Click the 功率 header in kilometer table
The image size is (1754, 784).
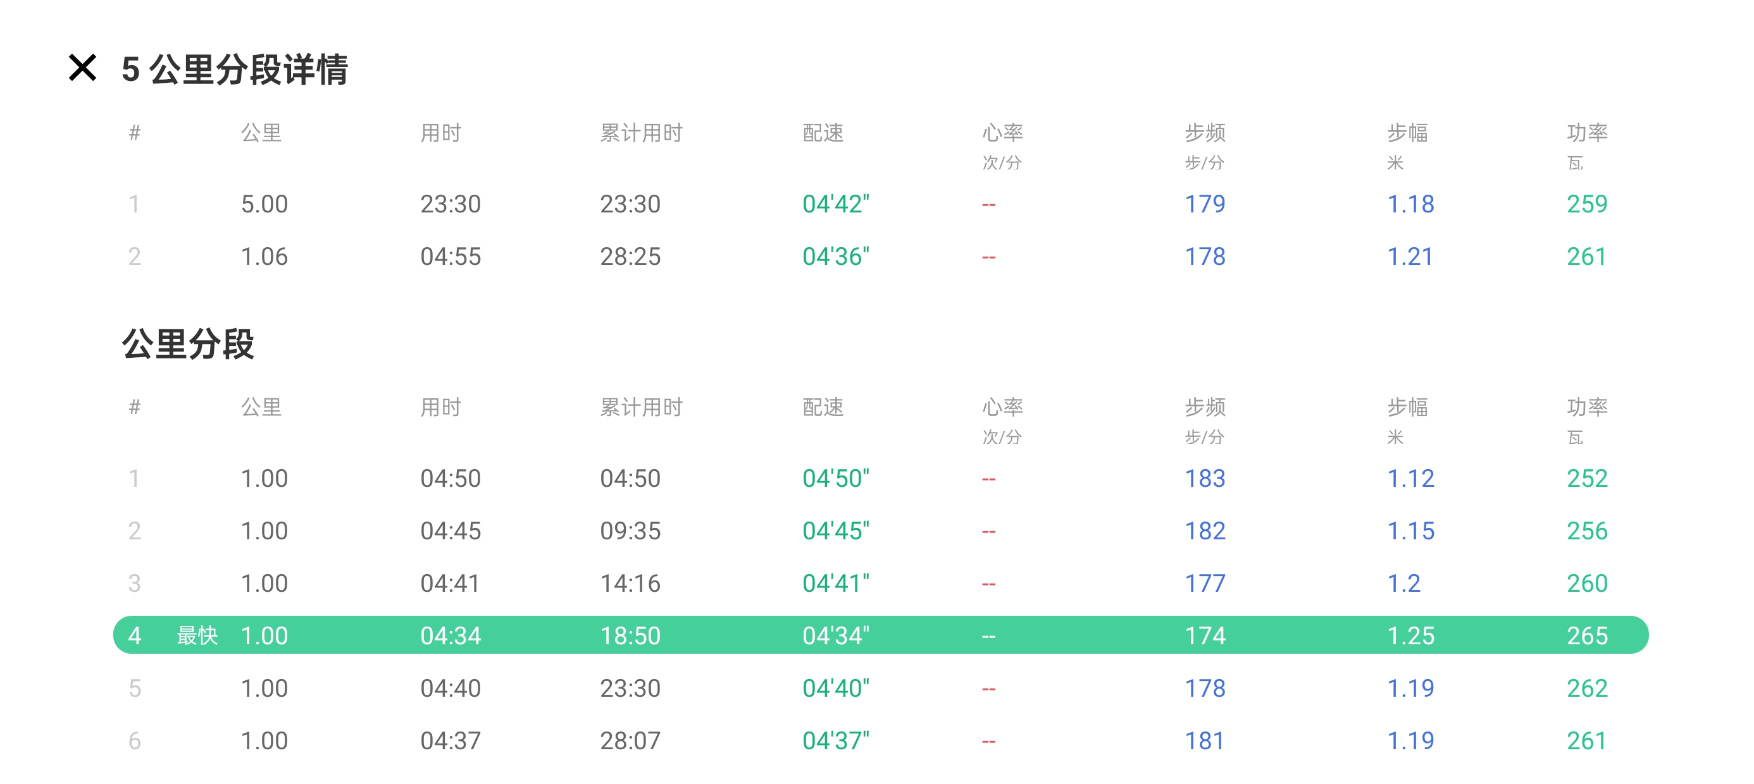[x=1586, y=407]
